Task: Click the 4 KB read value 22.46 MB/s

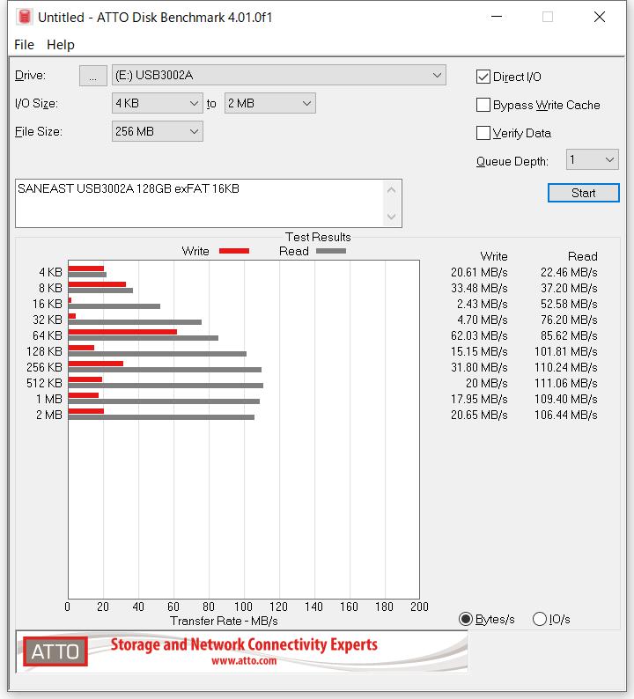Action: tap(569, 272)
